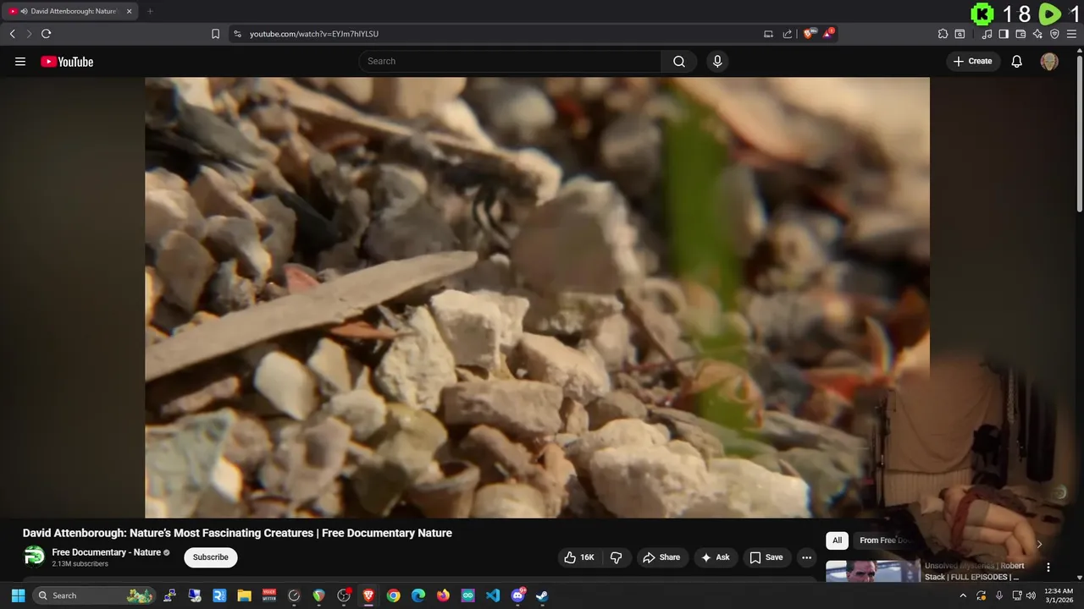
Task: Open Brave VPN shield icon
Action: click(1054, 34)
